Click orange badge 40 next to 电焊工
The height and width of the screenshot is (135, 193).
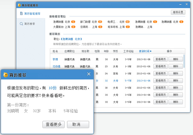coord(128,22)
